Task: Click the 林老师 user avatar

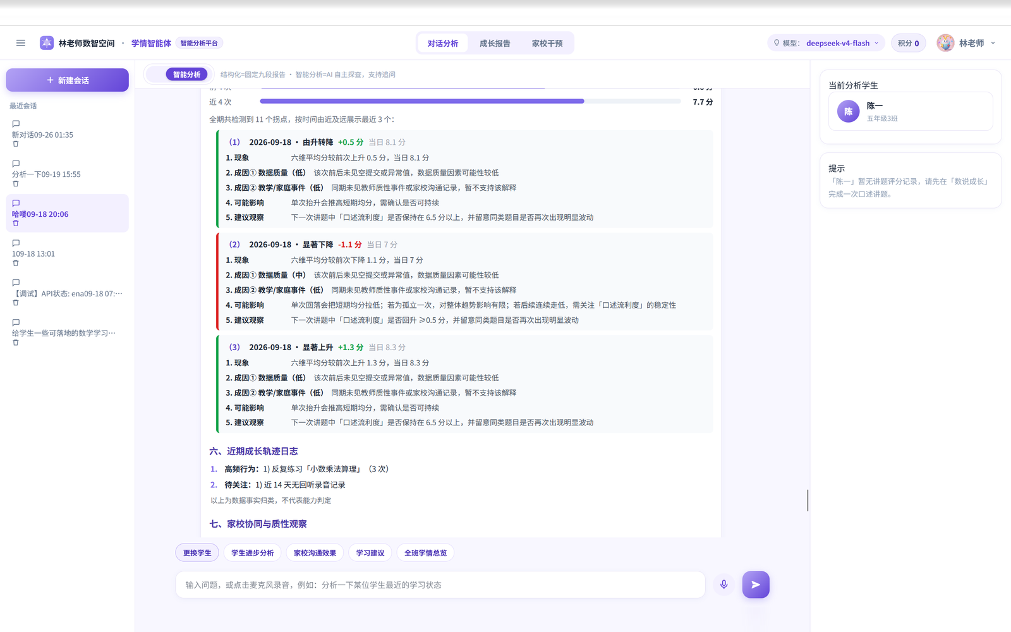Action: 945,43
